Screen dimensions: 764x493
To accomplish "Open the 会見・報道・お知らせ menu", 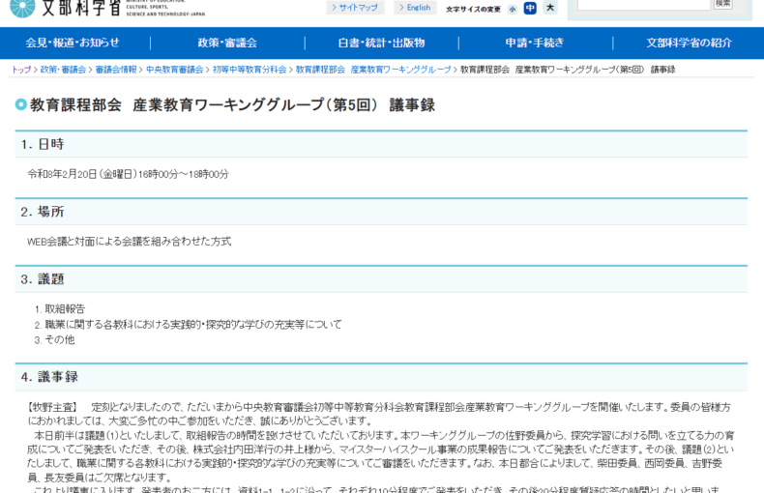I will pyautogui.click(x=73, y=43).
